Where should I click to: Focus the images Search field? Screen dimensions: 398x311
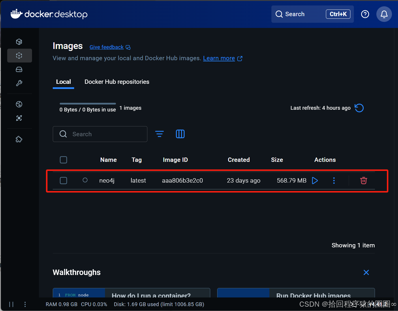[100, 134]
